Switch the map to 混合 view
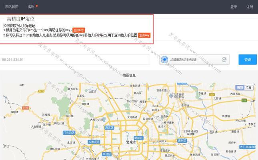The height and width of the screenshot is (160, 258). (249, 88)
